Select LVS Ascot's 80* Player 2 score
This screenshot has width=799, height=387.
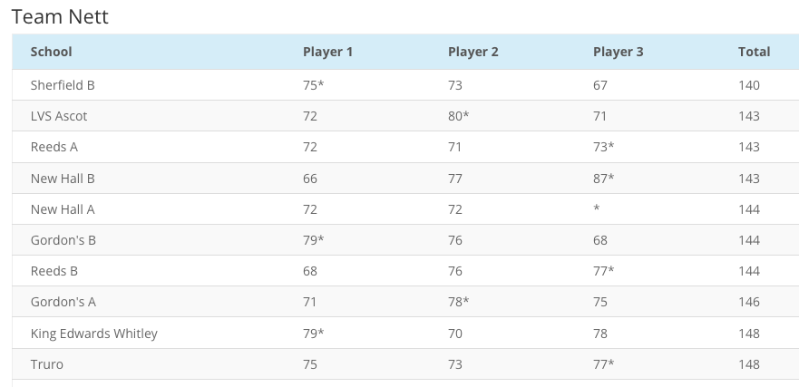(x=459, y=116)
